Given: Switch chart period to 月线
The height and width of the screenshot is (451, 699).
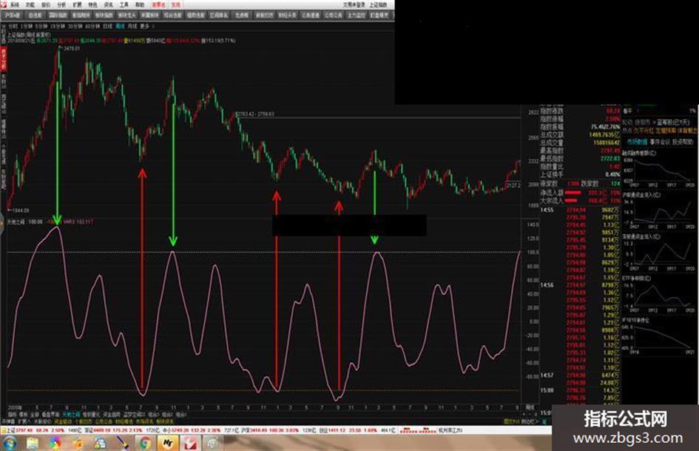Looking at the screenshot, I should (x=132, y=27).
